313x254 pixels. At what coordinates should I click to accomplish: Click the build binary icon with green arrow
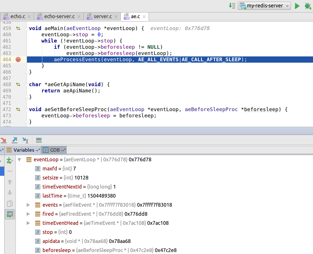click(x=232, y=6)
